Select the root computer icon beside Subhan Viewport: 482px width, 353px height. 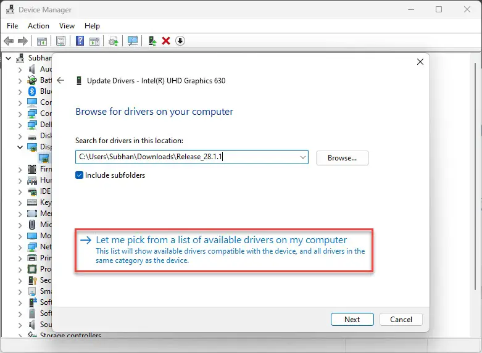click(20, 58)
